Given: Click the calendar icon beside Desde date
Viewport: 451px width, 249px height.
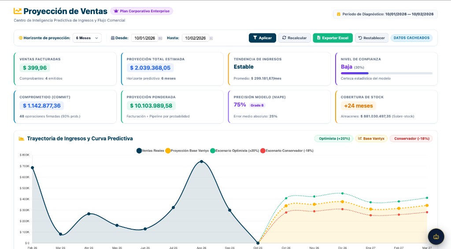Looking at the screenshot, I should tap(160, 38).
